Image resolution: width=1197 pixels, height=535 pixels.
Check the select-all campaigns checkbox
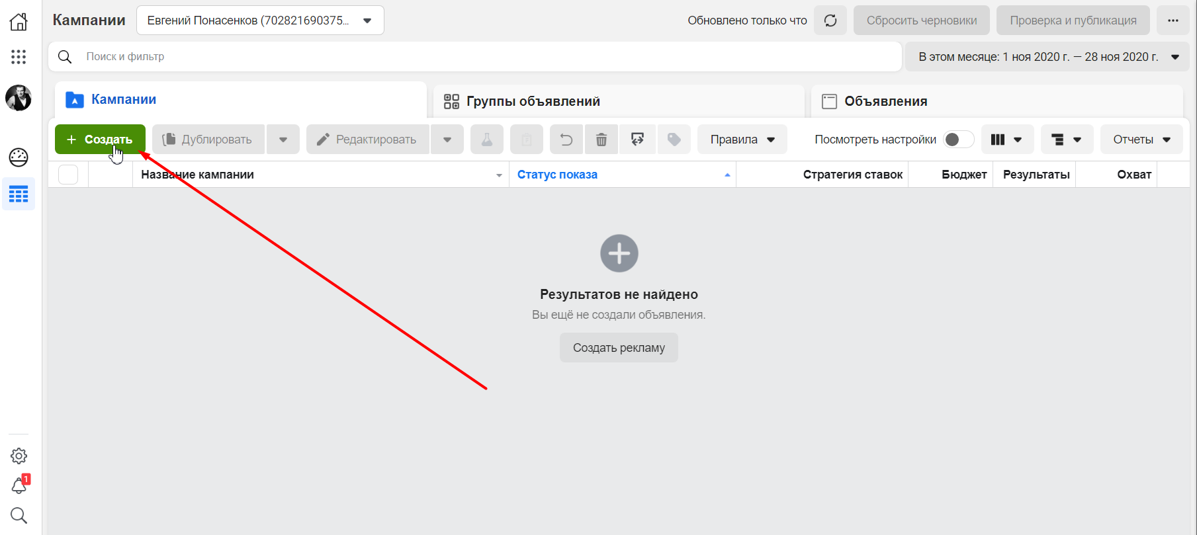pyautogui.click(x=68, y=175)
